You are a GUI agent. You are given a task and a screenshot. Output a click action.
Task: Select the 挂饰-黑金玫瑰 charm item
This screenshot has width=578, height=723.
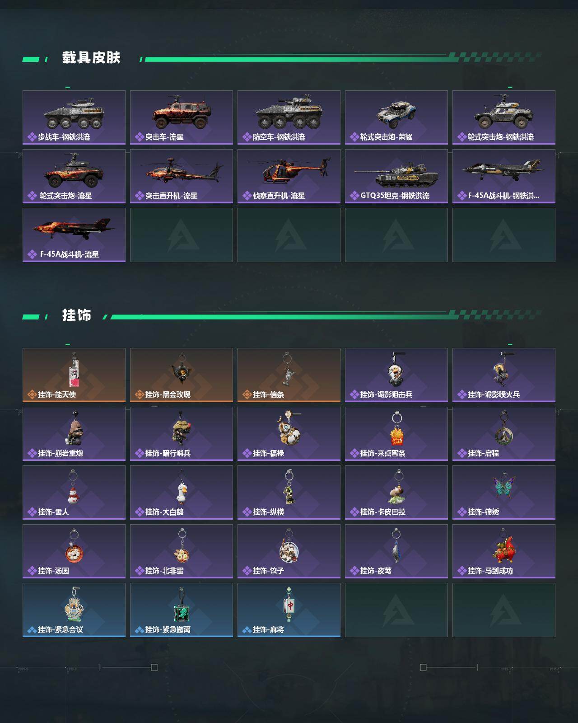tap(182, 375)
